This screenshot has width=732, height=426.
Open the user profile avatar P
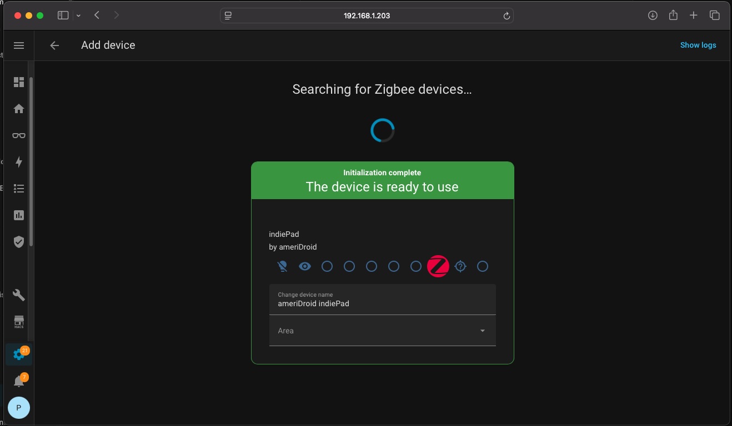(19, 408)
